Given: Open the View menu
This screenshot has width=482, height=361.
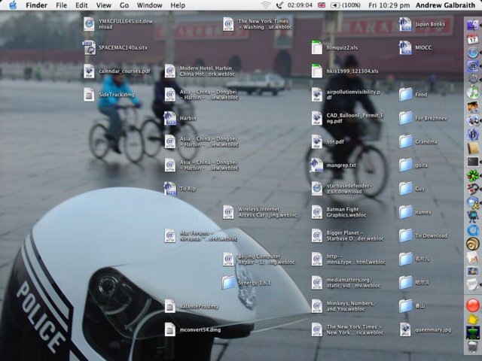Looking at the screenshot, I should point(104,5).
